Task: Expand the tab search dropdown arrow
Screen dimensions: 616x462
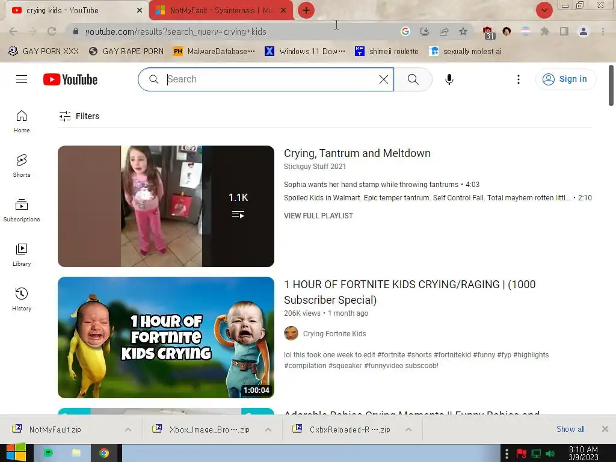Action: coord(544,10)
